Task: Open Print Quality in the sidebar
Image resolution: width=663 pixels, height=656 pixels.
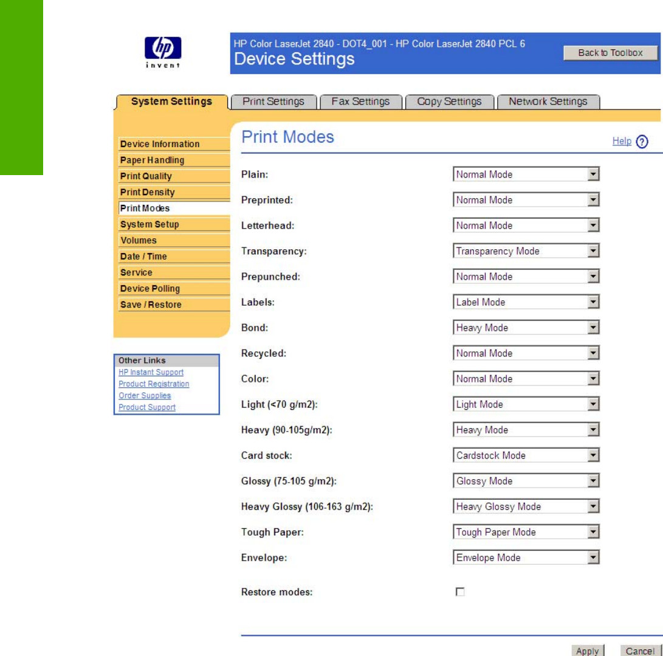Action: (x=174, y=176)
